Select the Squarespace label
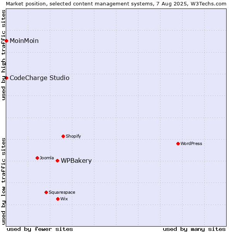This screenshot has width=232, height=232. [x=62, y=192]
